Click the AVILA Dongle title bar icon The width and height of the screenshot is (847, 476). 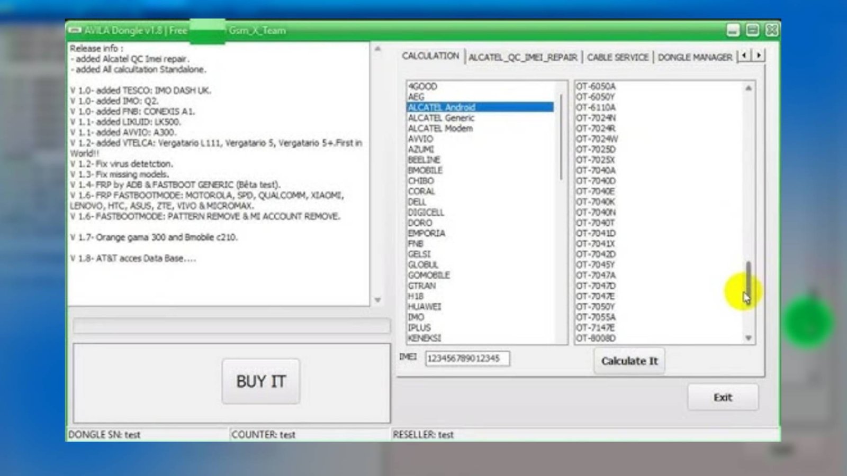point(75,31)
